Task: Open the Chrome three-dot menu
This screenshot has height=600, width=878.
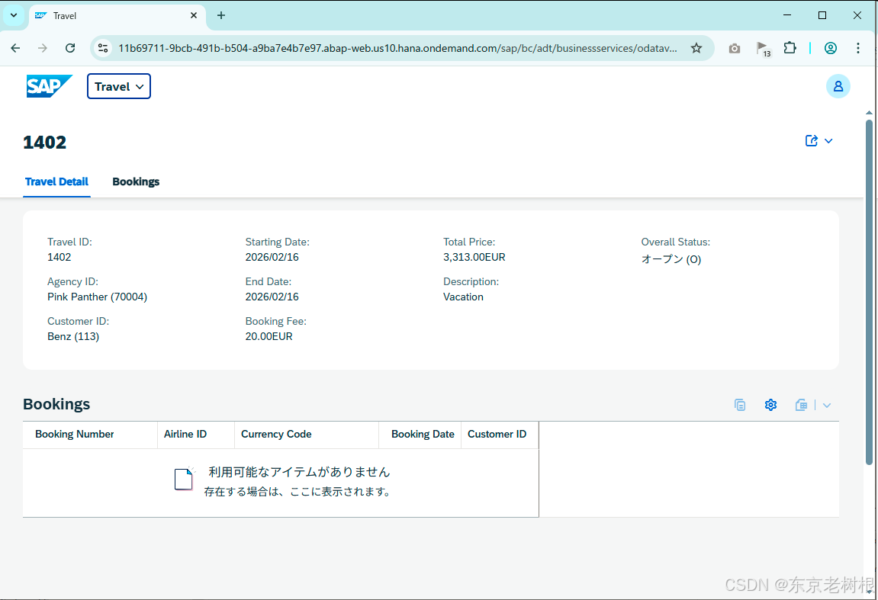Action: pos(858,48)
